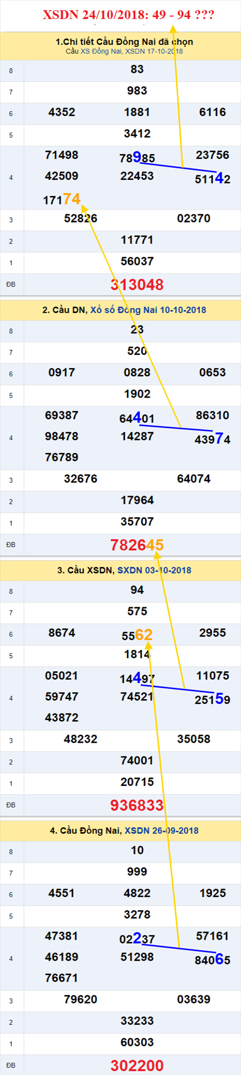Click the number 17964
The width and height of the screenshot is (241, 1075).
[x=137, y=500]
